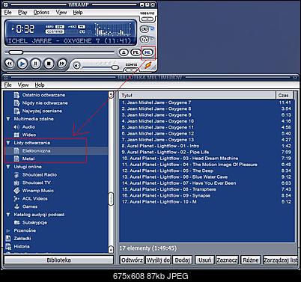Open the Play menu in Winamp
The height and width of the screenshot is (282, 301).
(22, 12)
